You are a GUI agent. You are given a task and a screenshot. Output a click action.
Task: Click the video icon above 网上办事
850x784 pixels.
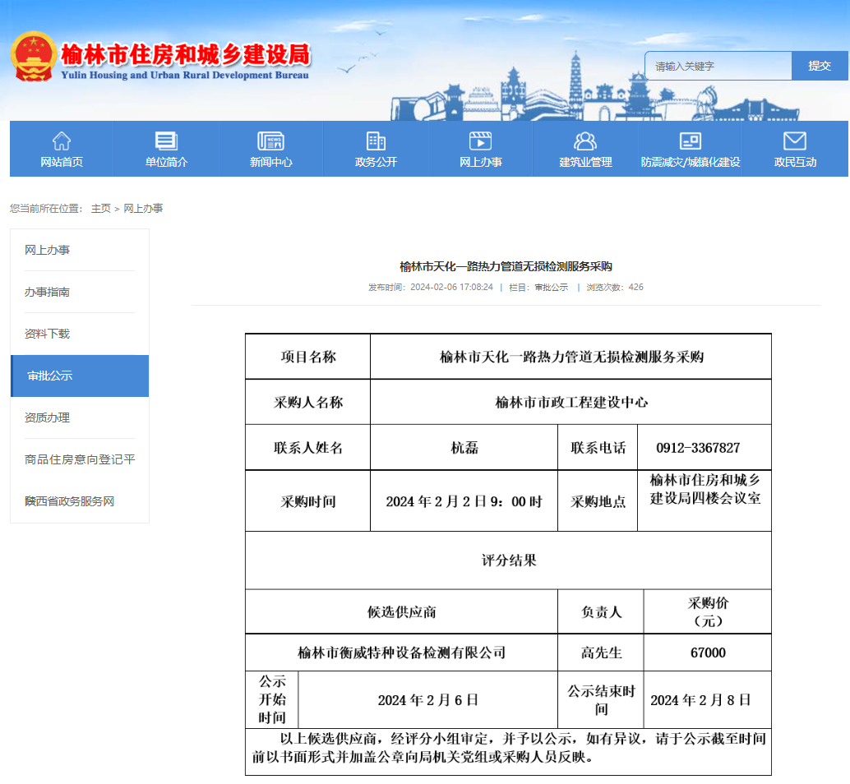click(480, 141)
